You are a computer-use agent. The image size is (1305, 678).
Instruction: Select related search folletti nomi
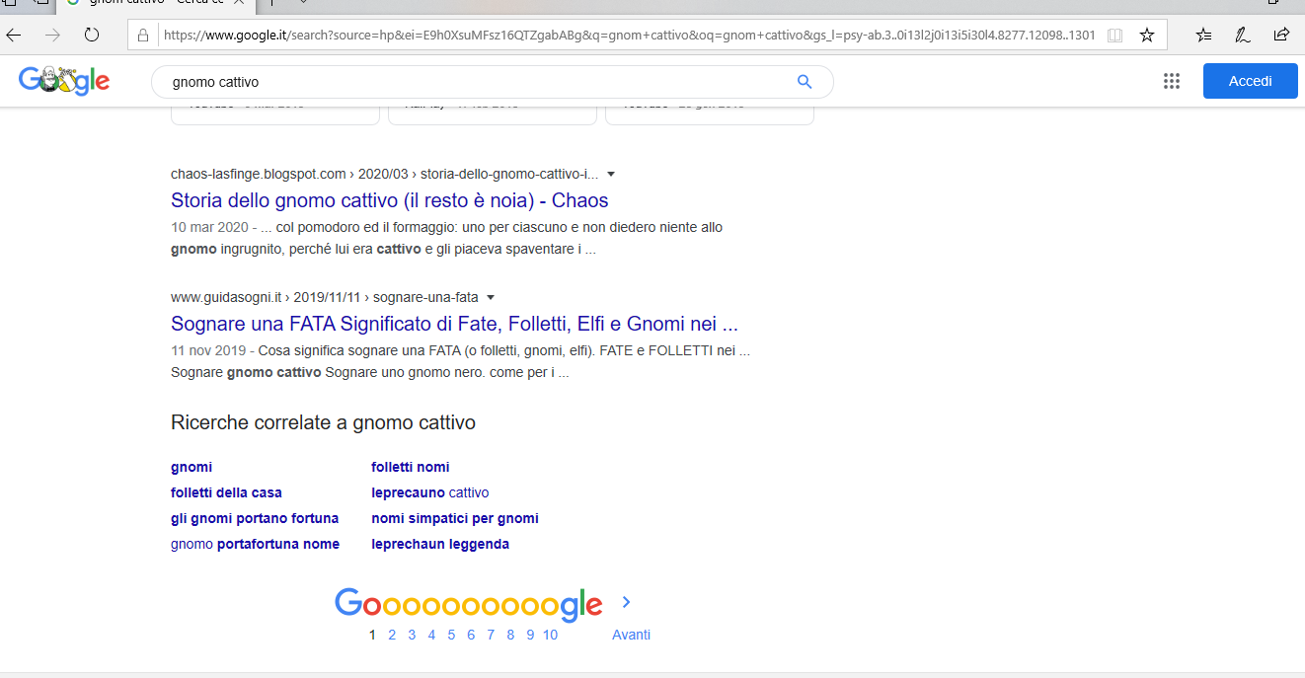pyautogui.click(x=411, y=467)
